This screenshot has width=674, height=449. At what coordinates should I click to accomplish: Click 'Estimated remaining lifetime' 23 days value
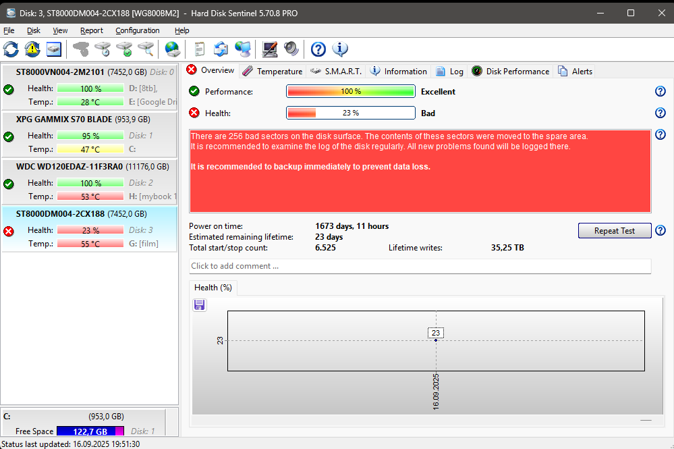coord(329,237)
